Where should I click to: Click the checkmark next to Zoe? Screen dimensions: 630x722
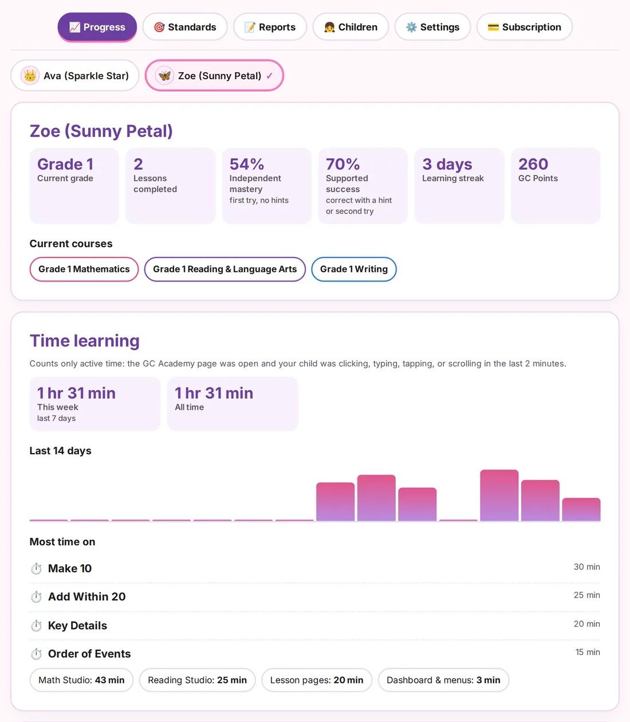(269, 76)
